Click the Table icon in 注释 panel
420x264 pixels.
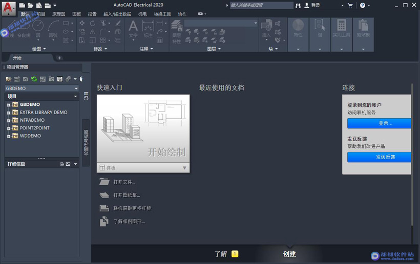coord(160,40)
